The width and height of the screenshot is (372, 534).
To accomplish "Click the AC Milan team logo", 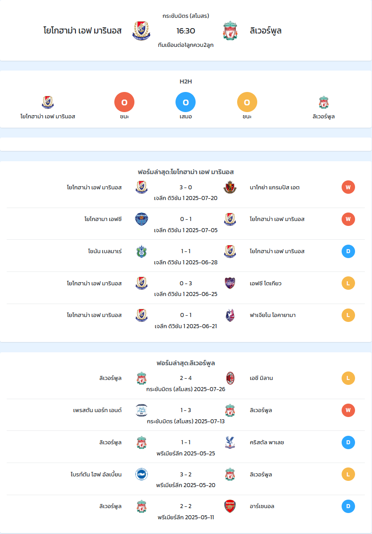I will [230, 378].
